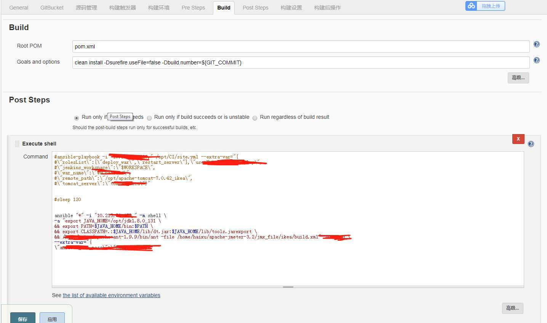Click inside the shell Command textarea

288,218
